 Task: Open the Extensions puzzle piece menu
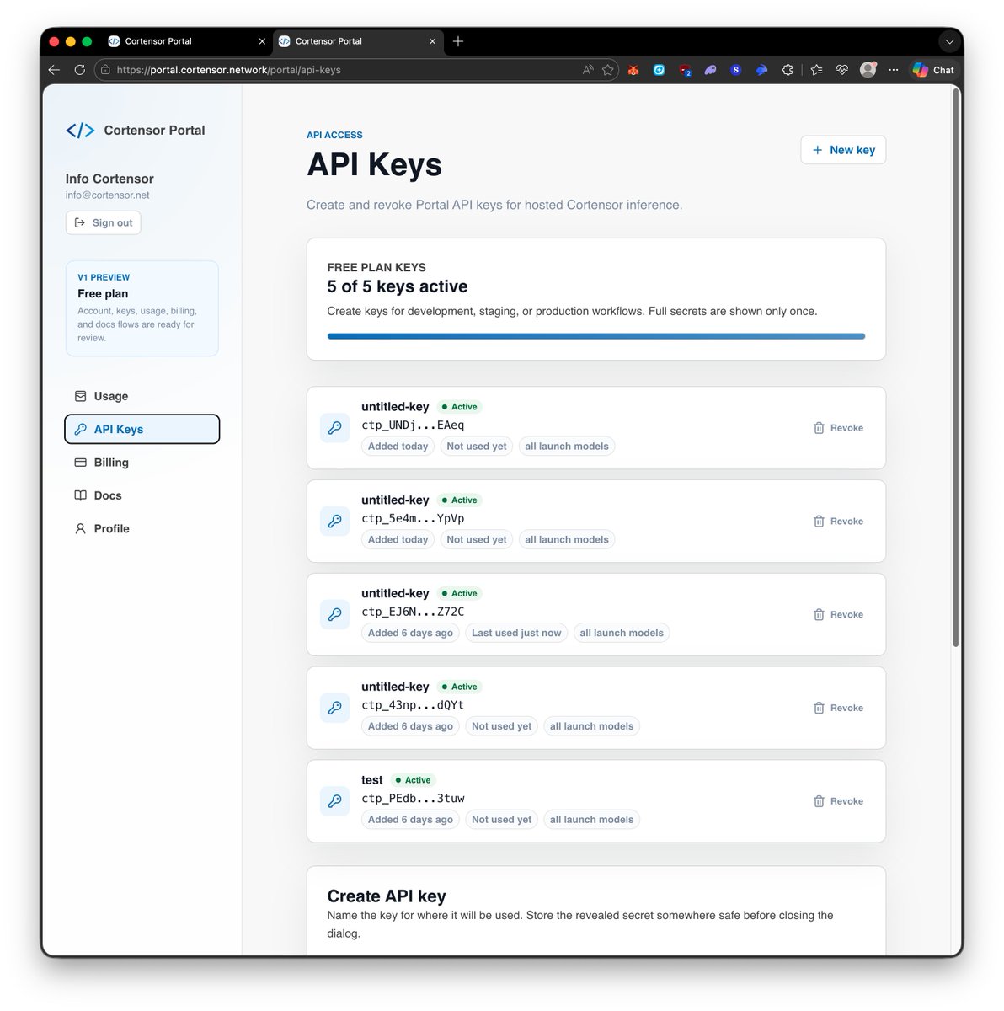788,70
